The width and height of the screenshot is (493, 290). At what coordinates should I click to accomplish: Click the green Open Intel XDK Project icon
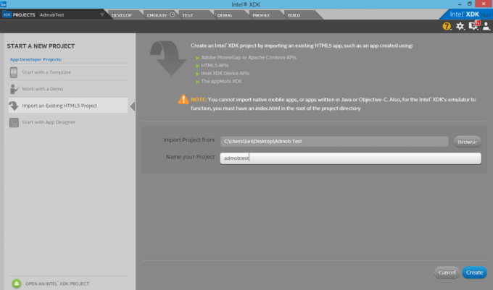coord(17,283)
